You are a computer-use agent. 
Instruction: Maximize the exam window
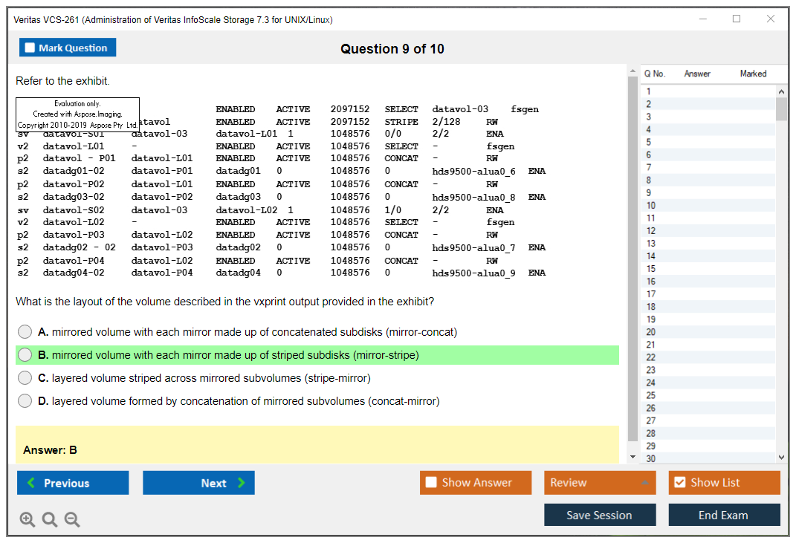tap(737, 19)
